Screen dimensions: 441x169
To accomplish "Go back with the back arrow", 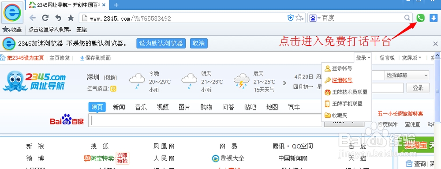I will [33, 18].
